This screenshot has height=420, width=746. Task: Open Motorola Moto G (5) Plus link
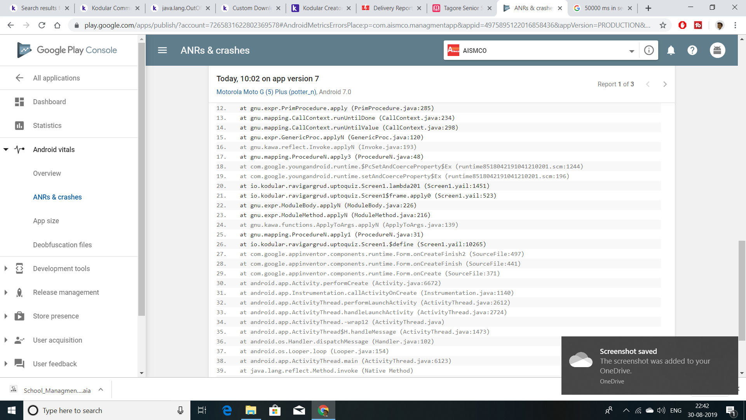[x=267, y=92]
